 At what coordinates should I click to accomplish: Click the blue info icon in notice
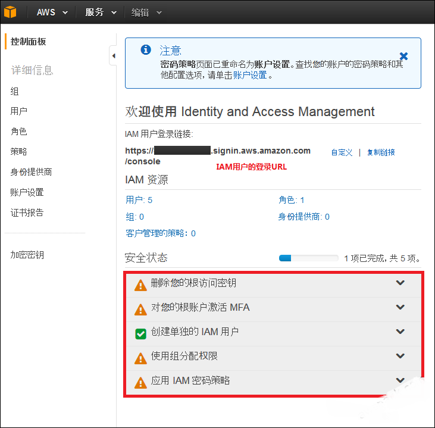(x=146, y=50)
